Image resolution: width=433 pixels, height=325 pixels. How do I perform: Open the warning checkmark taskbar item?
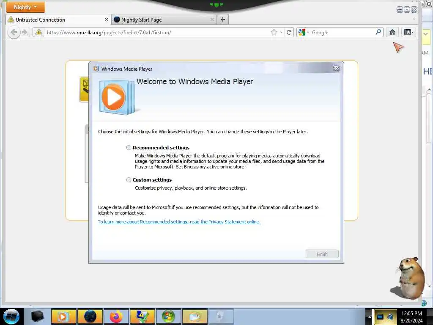click(x=142, y=317)
